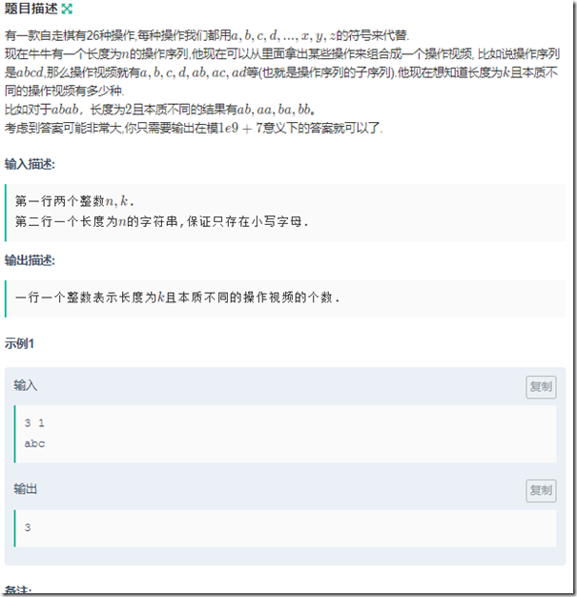This screenshot has height=597, width=577.
Task: Click the 输出描述 heading
Action: [30, 260]
